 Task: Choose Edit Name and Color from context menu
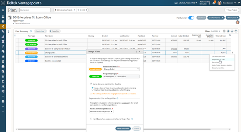218,57
